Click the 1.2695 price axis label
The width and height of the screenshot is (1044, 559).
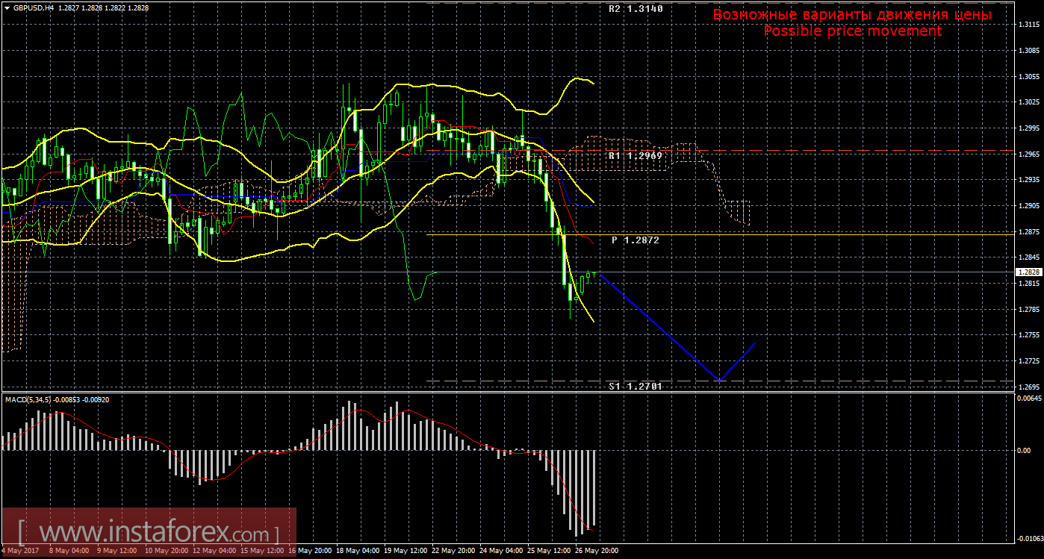1028,387
